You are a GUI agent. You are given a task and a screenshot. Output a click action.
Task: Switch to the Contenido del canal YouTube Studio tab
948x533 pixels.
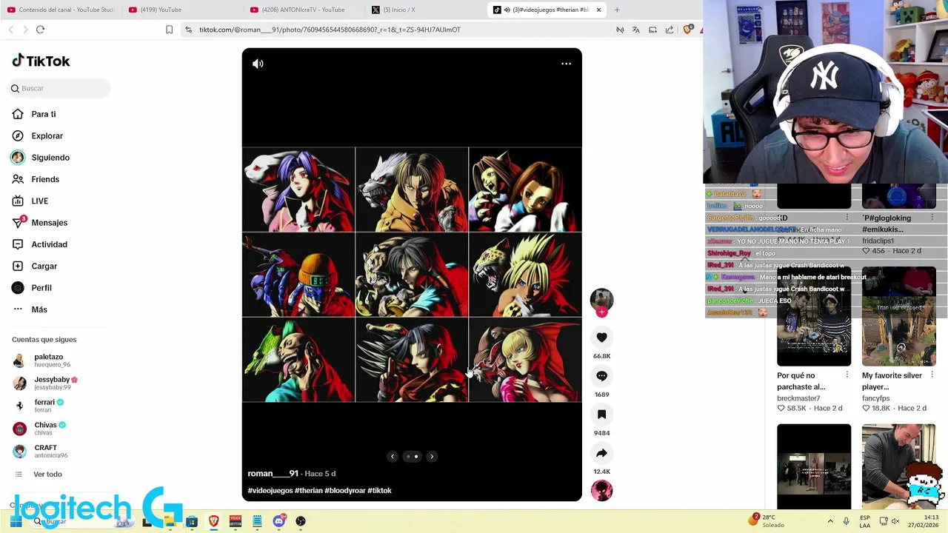(x=61, y=10)
